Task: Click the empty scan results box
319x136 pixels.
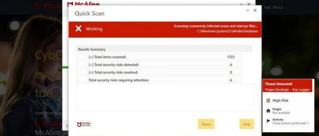Action: 165,98
